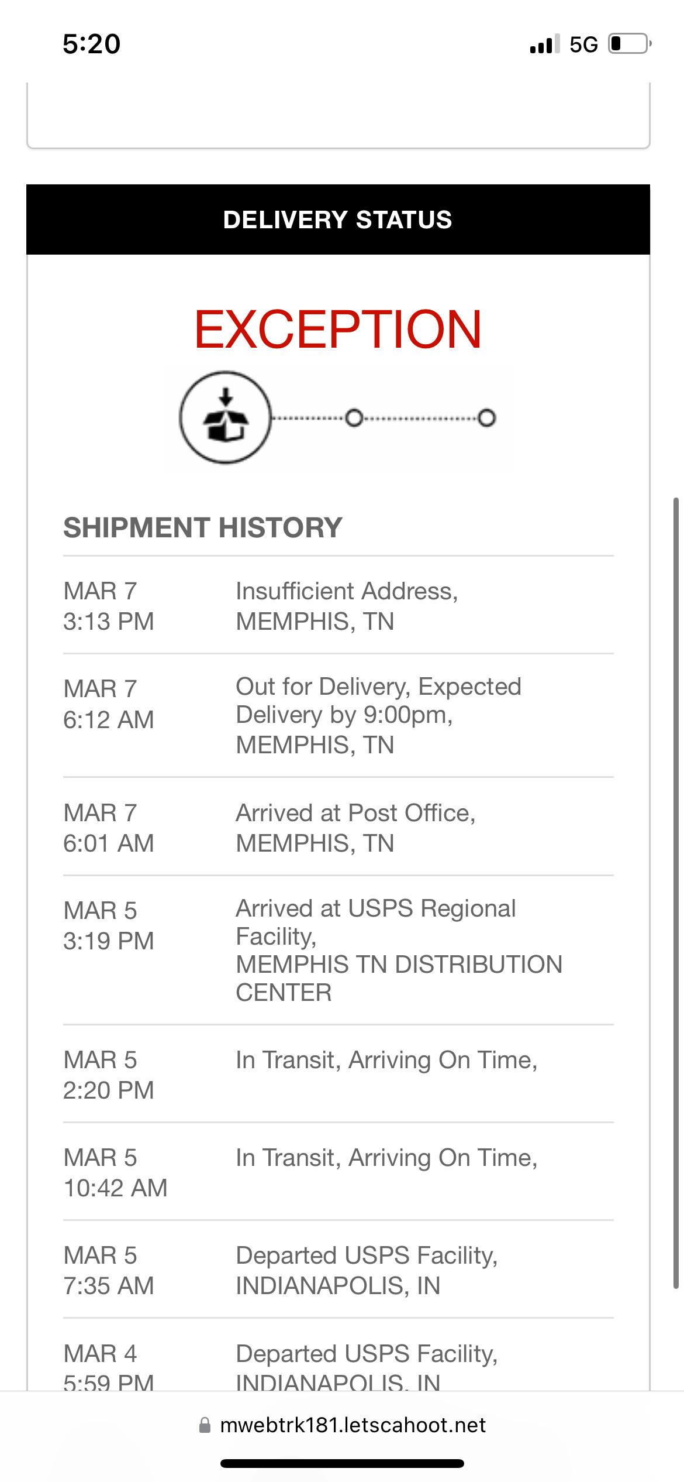Click the red EXCEPTION status text

pyautogui.click(x=338, y=330)
